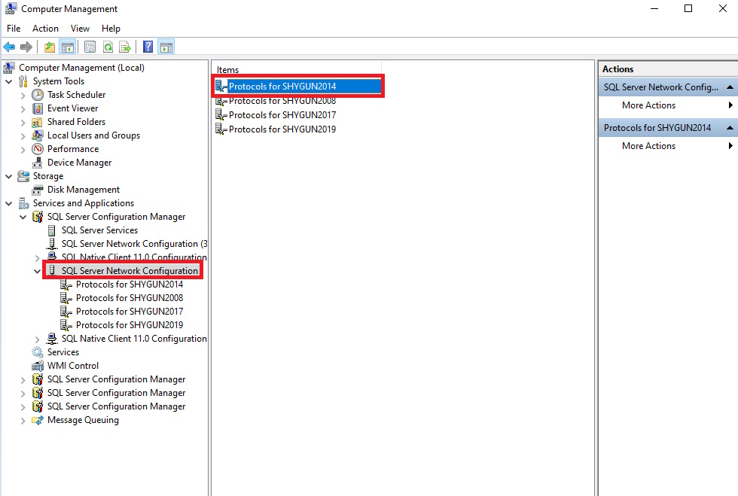This screenshot has width=738, height=496.
Task: Select Protocols for SHYGUN2017 in tree
Action: tap(130, 312)
